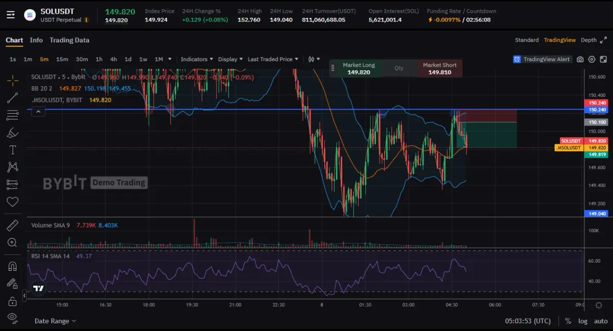Screen dimensions: 613x331
Task: Switch to Depth chart view
Action: (x=588, y=40)
